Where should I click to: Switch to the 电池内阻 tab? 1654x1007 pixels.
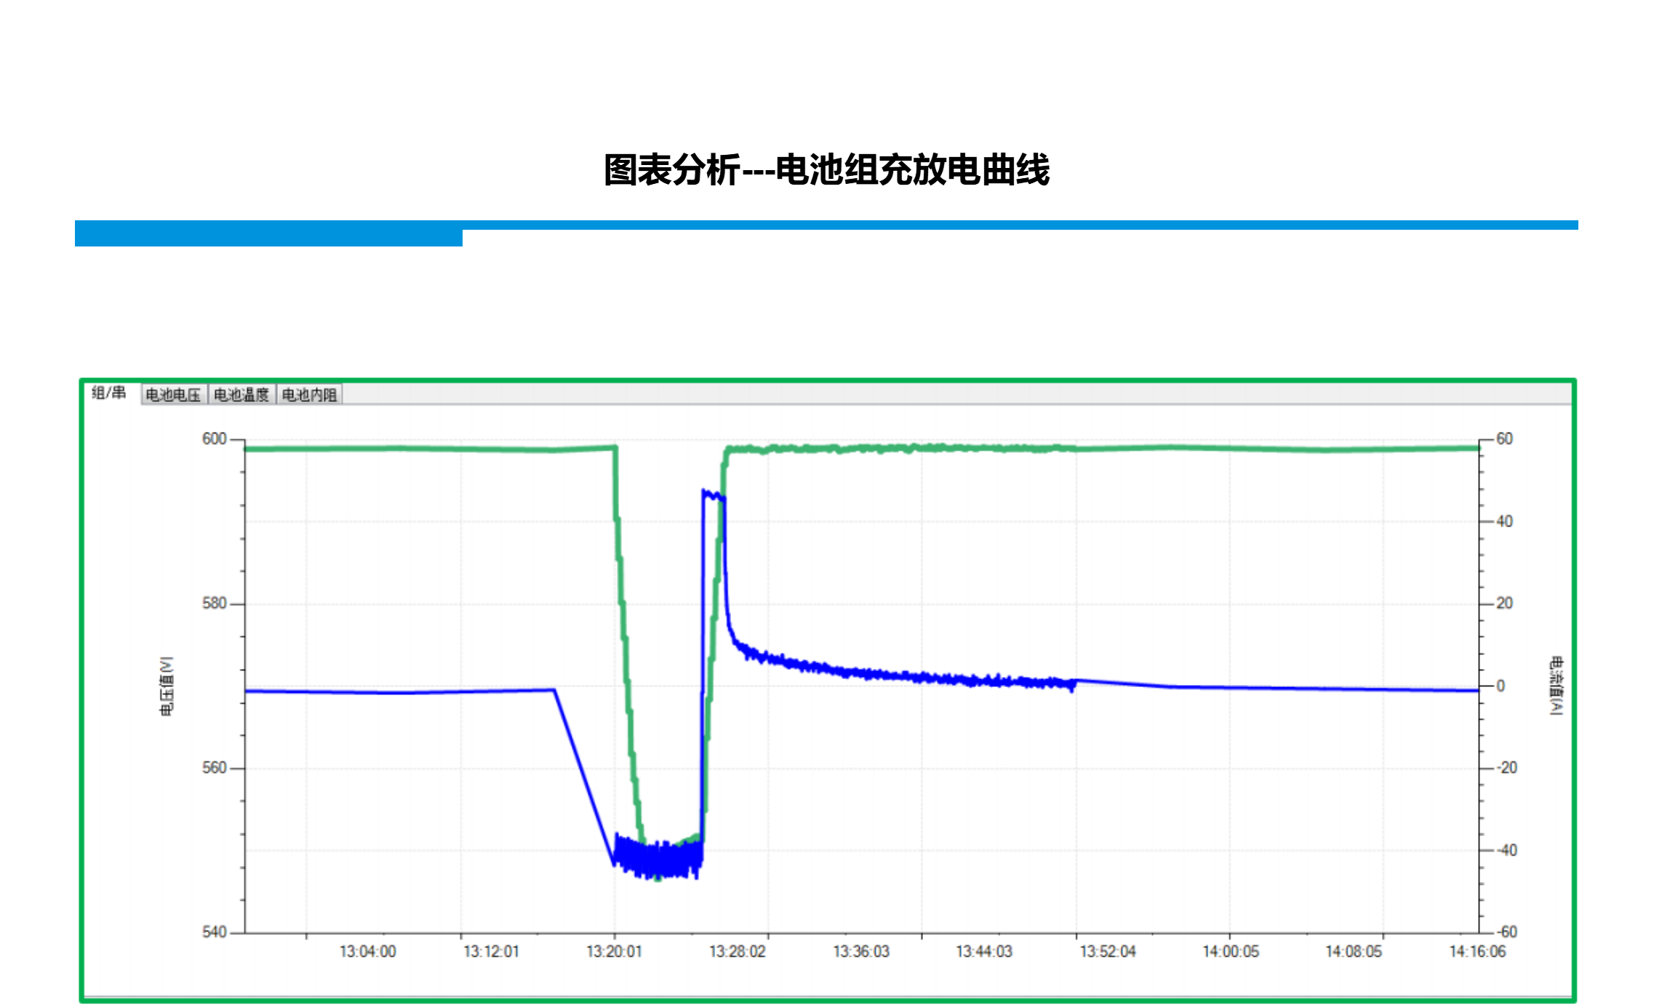click(309, 395)
